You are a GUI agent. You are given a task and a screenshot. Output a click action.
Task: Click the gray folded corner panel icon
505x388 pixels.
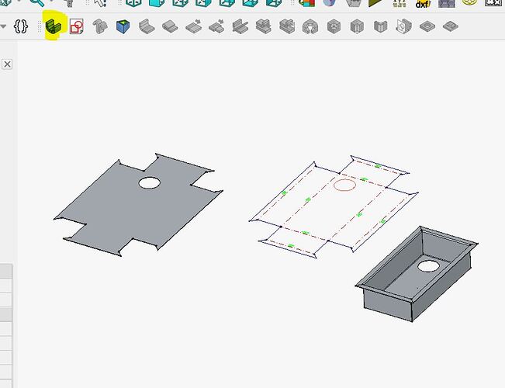tap(380, 26)
